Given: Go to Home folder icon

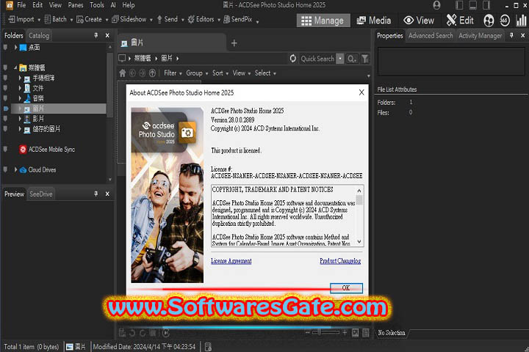Looking at the screenshot, I should (122, 73).
